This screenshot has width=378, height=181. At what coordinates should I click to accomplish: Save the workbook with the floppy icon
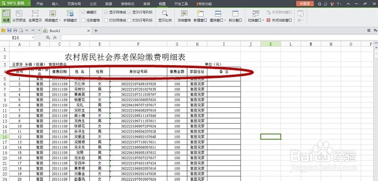(x=9, y=30)
